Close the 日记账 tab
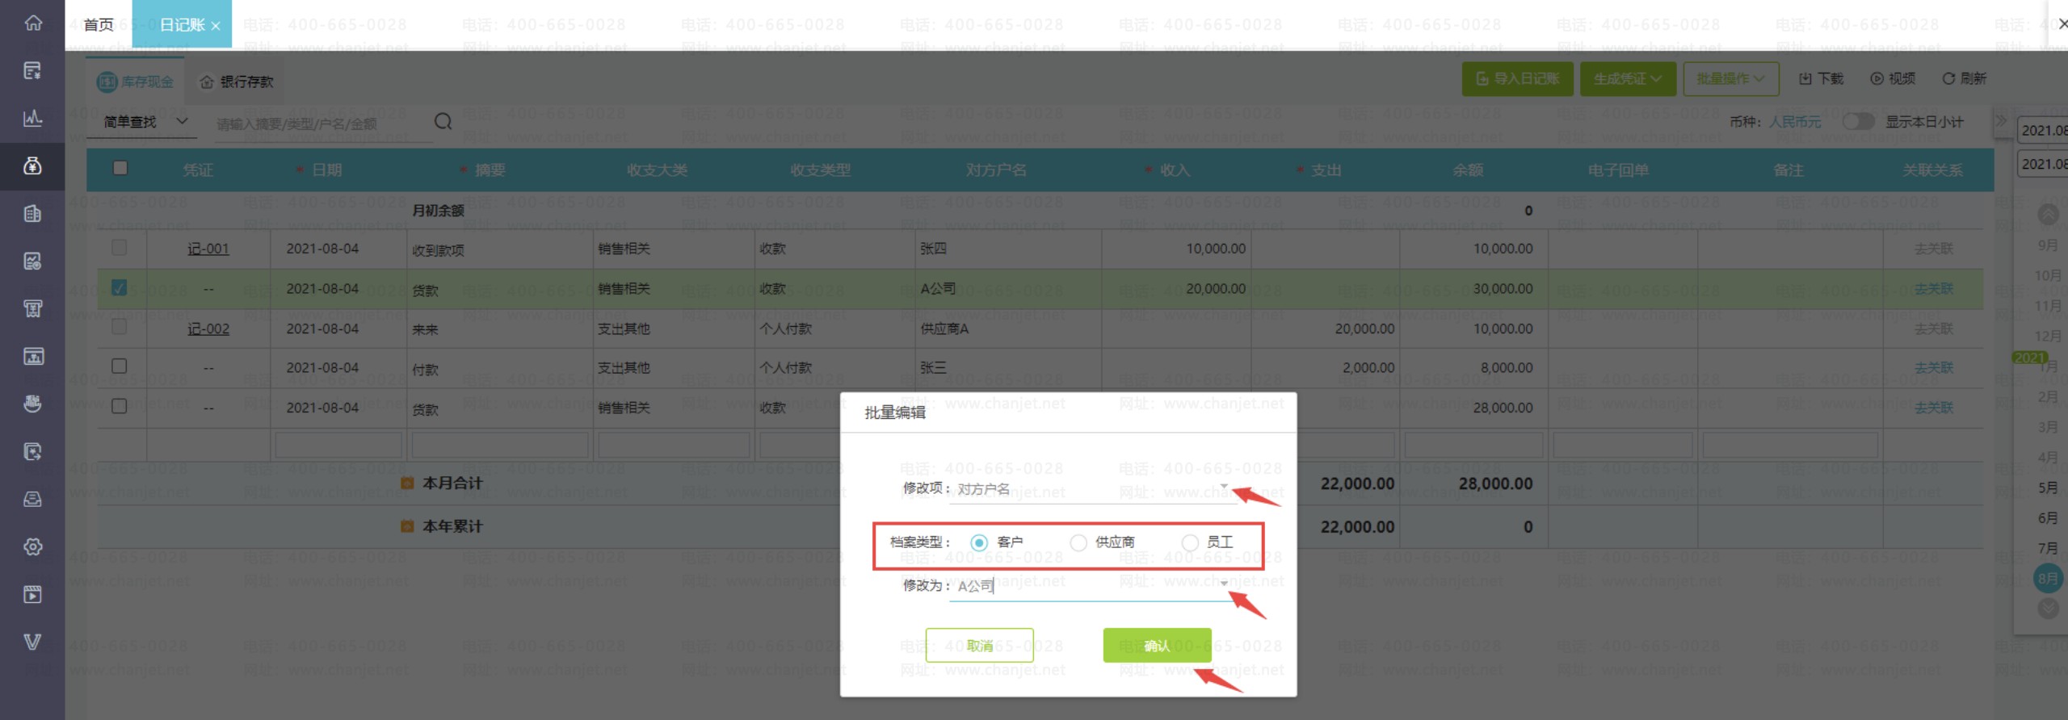The height and width of the screenshot is (720, 2068). [x=216, y=26]
